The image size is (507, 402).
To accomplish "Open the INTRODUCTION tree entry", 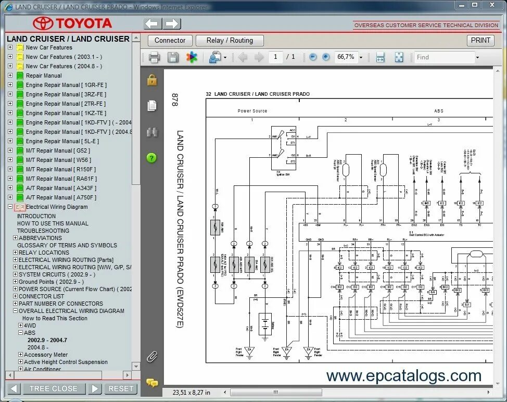I will [36, 216].
